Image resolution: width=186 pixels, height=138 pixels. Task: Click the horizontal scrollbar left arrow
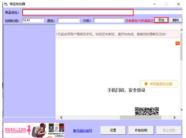point(61,118)
